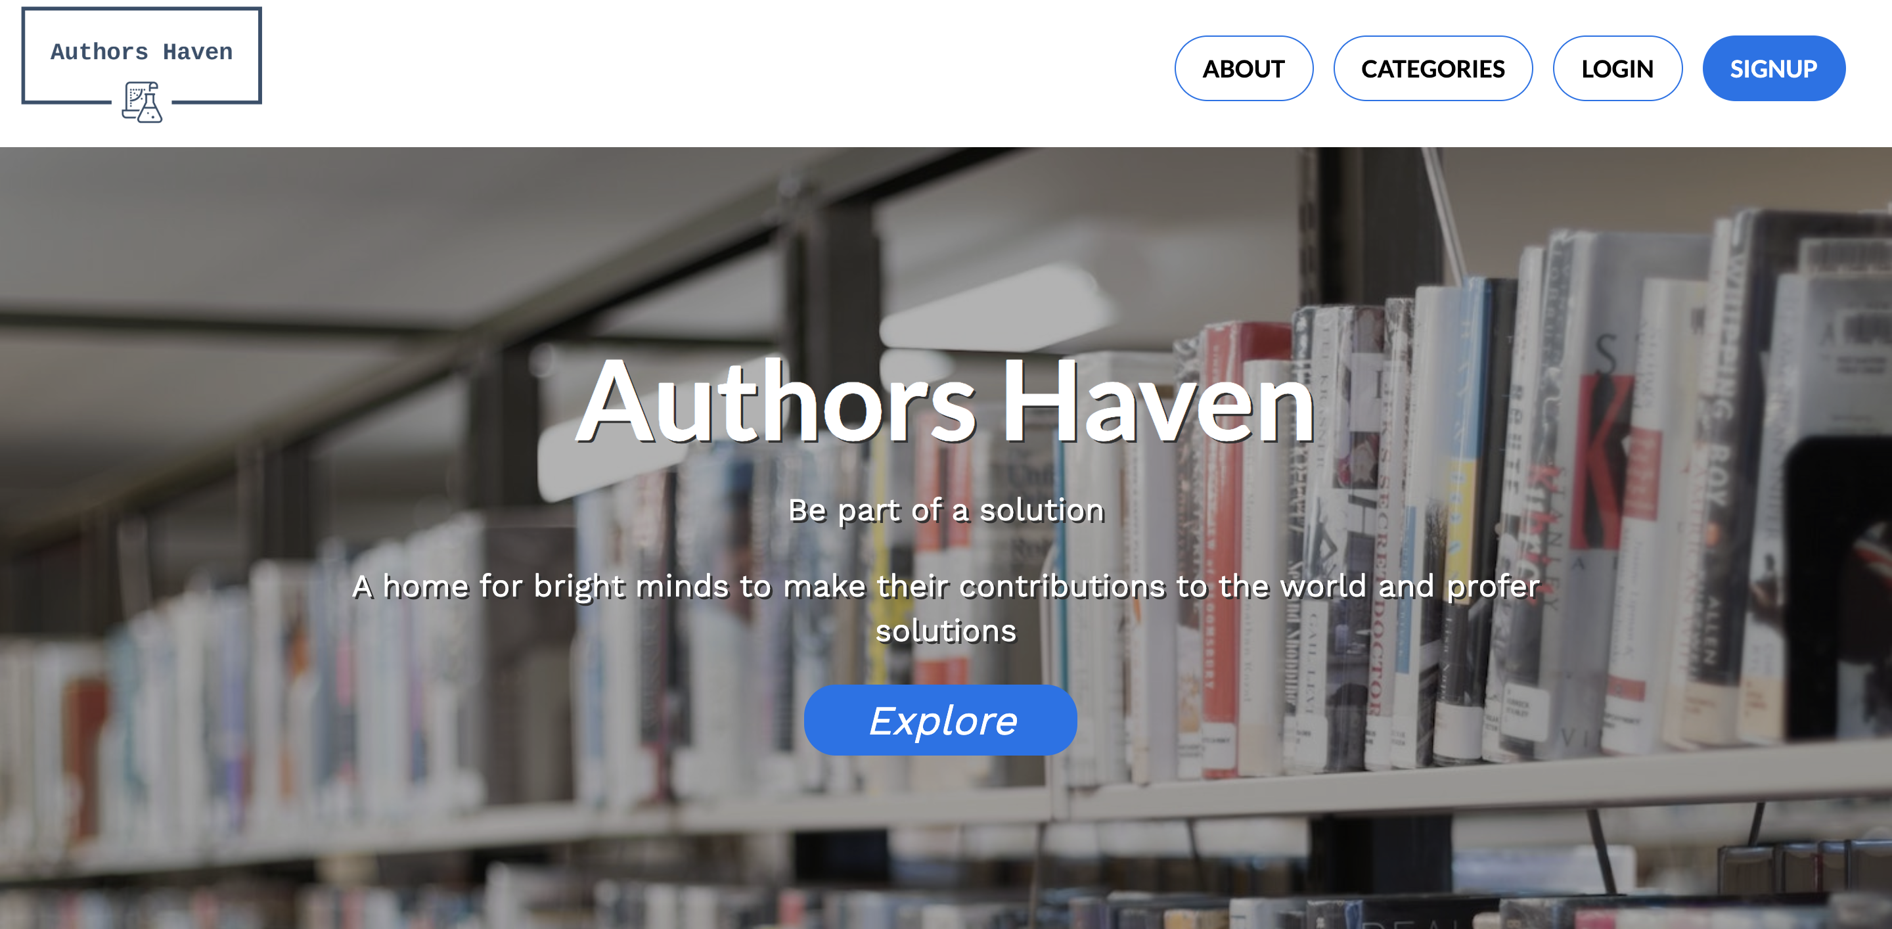Select the blue SIGNUP button
The image size is (1892, 929).
coord(1773,68)
